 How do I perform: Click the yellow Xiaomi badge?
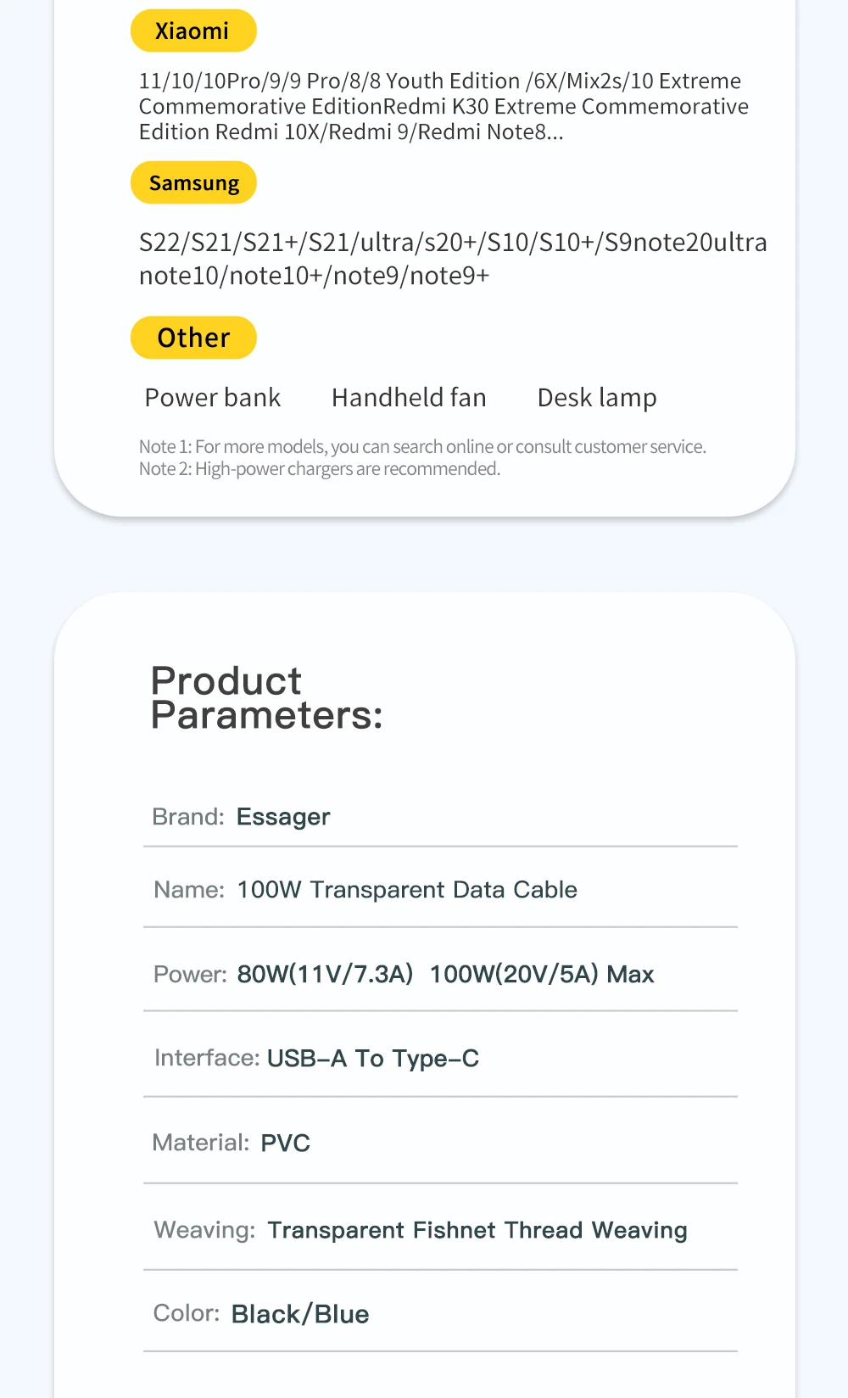193,31
